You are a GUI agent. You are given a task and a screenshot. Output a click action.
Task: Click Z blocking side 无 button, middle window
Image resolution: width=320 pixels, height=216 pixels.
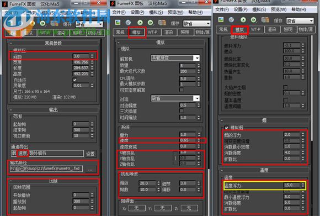189,208
